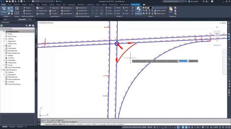
Task: Click the workspace switching gear in status bar
Action: pos(203,127)
